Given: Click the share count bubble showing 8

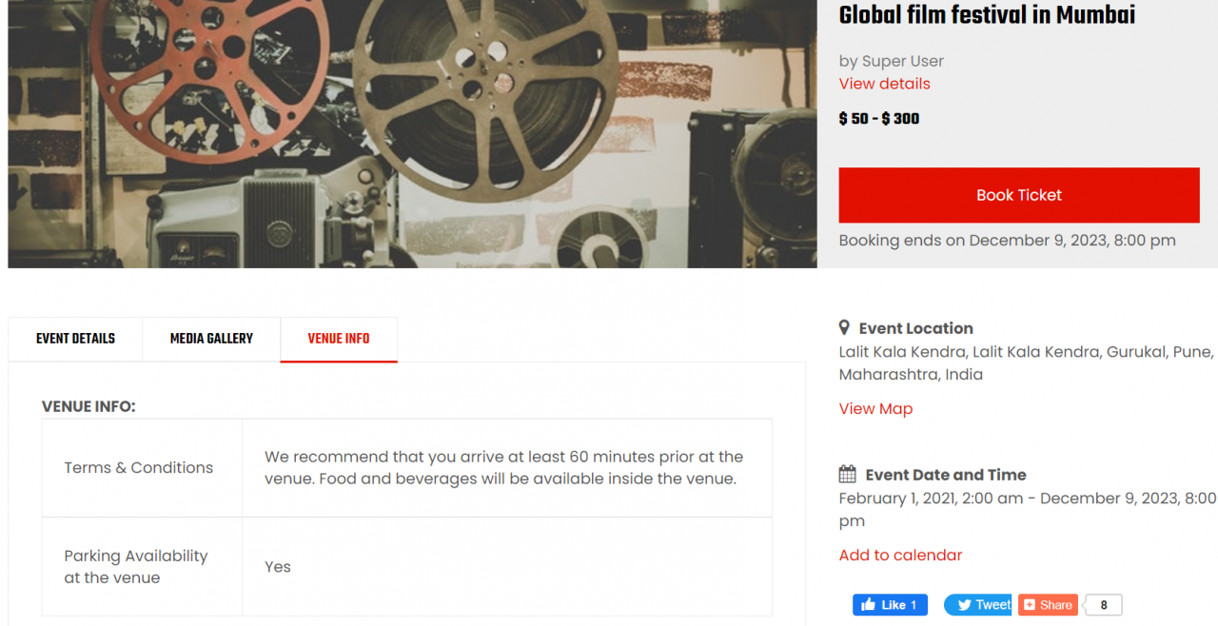Looking at the screenshot, I should coord(1104,605).
